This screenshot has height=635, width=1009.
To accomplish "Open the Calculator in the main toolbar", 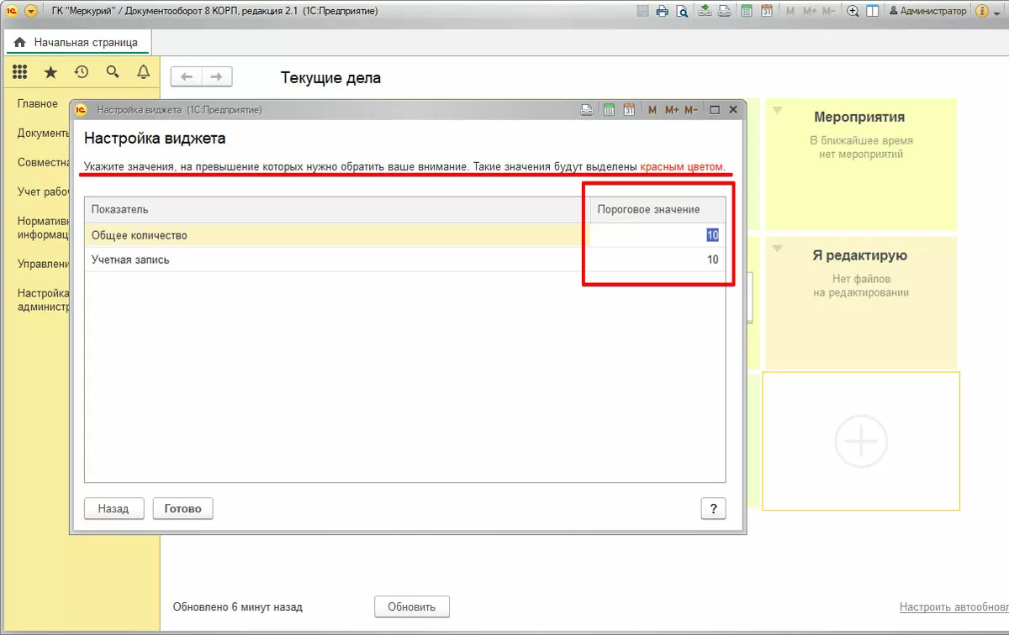I will pos(746,12).
